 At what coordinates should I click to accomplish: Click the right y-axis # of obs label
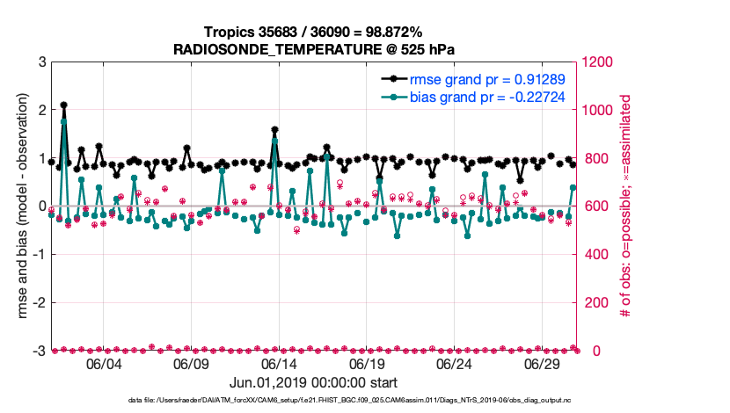[x=627, y=206]
